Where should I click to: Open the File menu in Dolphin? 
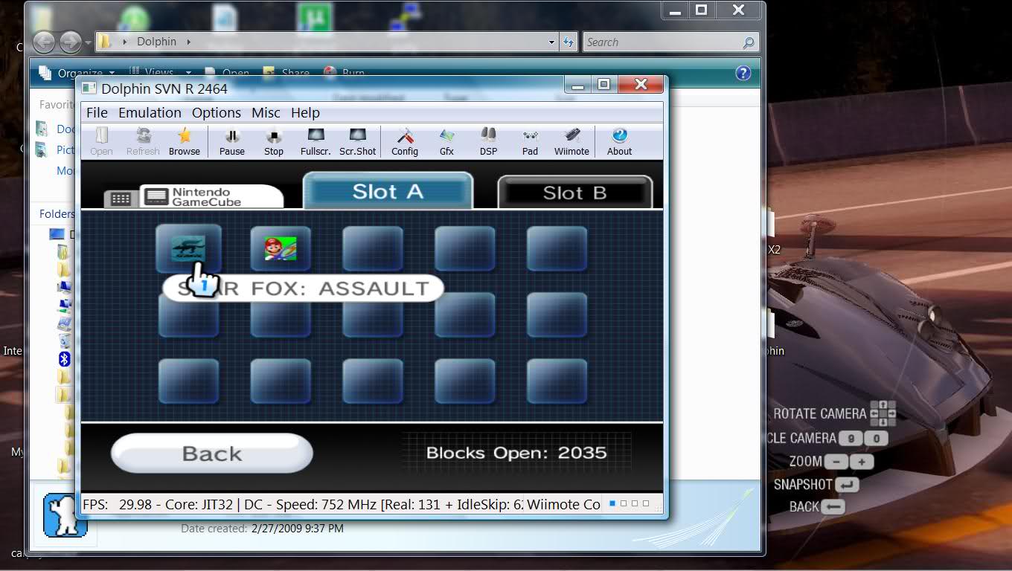(97, 112)
